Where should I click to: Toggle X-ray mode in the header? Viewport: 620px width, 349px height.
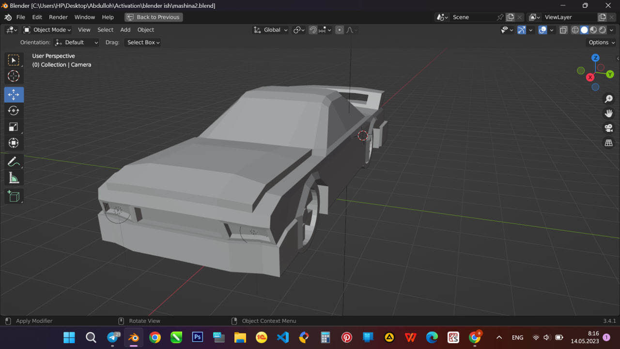563,30
